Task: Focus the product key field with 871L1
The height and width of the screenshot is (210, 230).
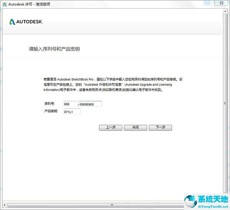Action: click(72, 112)
